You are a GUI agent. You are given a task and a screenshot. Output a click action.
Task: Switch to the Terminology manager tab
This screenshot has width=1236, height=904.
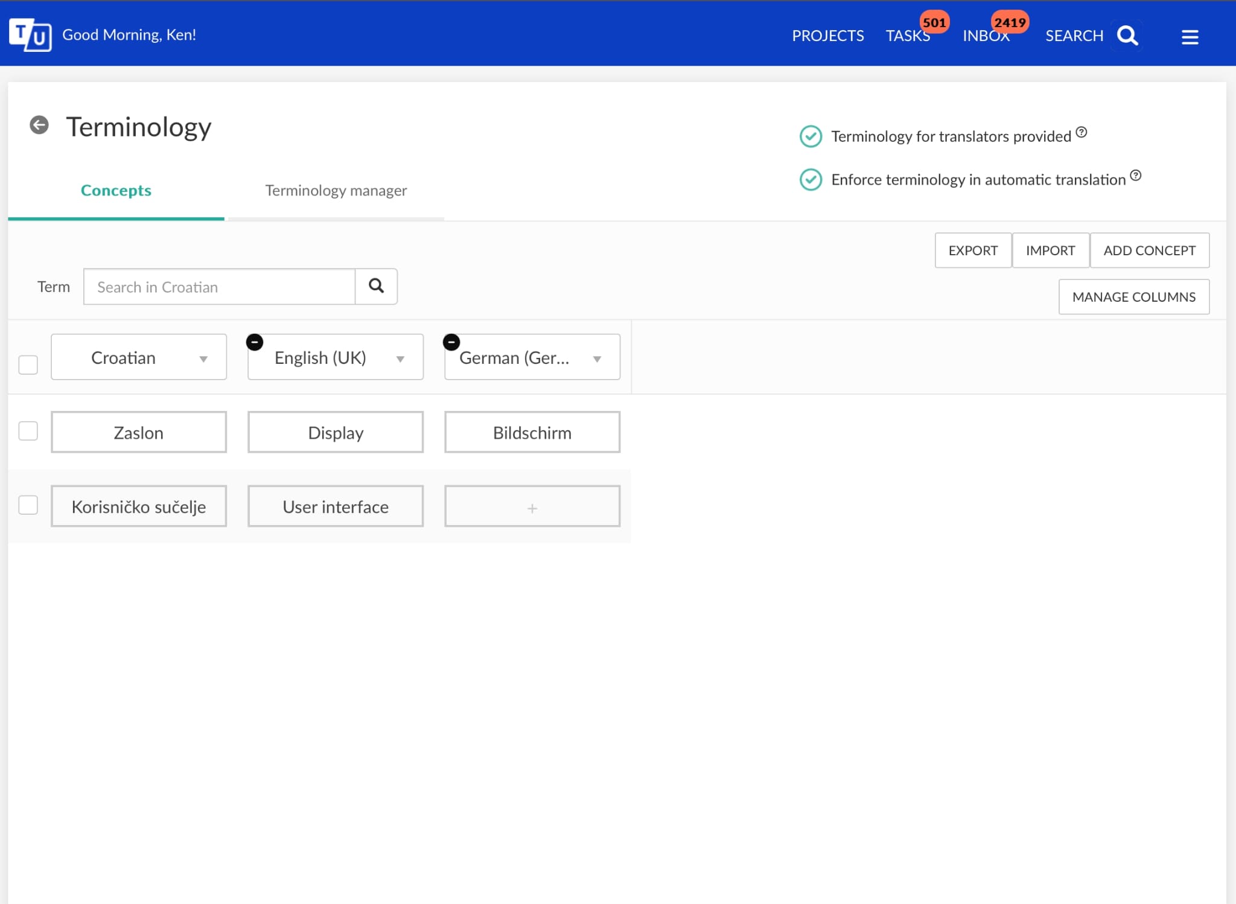coord(336,190)
